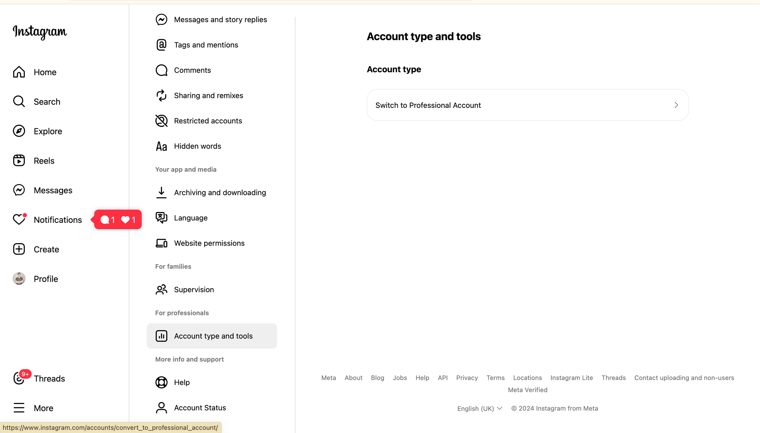Expand the English (UK) language dropdown

coord(480,408)
